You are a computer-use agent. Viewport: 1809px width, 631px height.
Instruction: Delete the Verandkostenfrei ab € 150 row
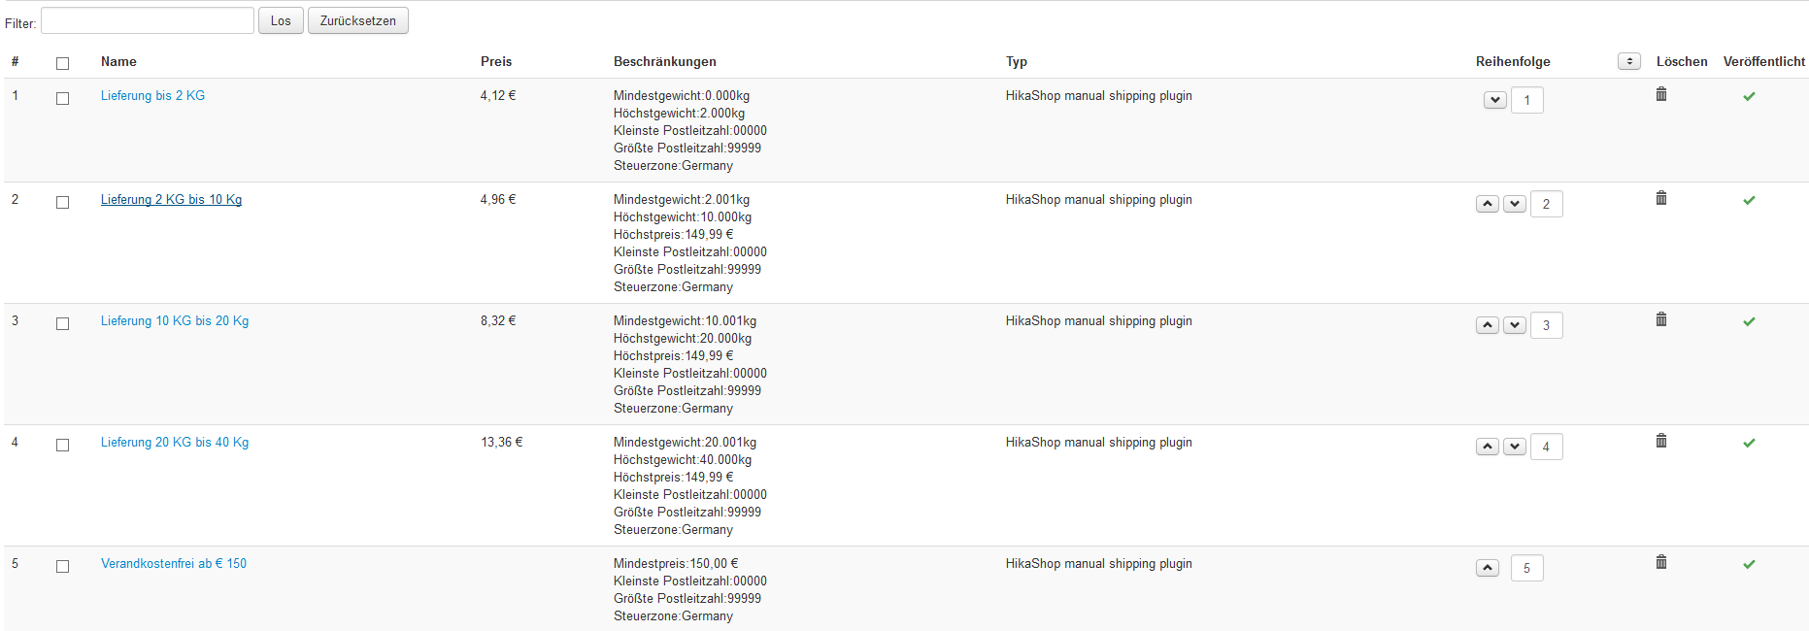(x=1661, y=562)
